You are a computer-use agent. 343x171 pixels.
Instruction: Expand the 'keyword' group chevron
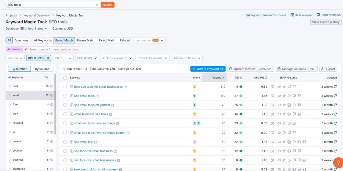point(10,123)
